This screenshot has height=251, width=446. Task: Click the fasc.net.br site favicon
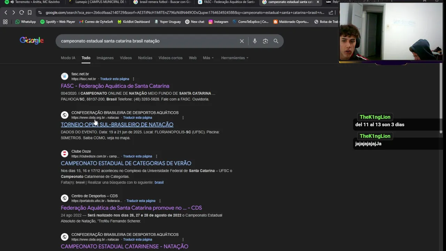[x=64, y=76]
